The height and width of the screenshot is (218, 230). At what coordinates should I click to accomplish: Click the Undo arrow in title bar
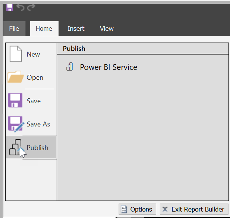click(x=20, y=7)
